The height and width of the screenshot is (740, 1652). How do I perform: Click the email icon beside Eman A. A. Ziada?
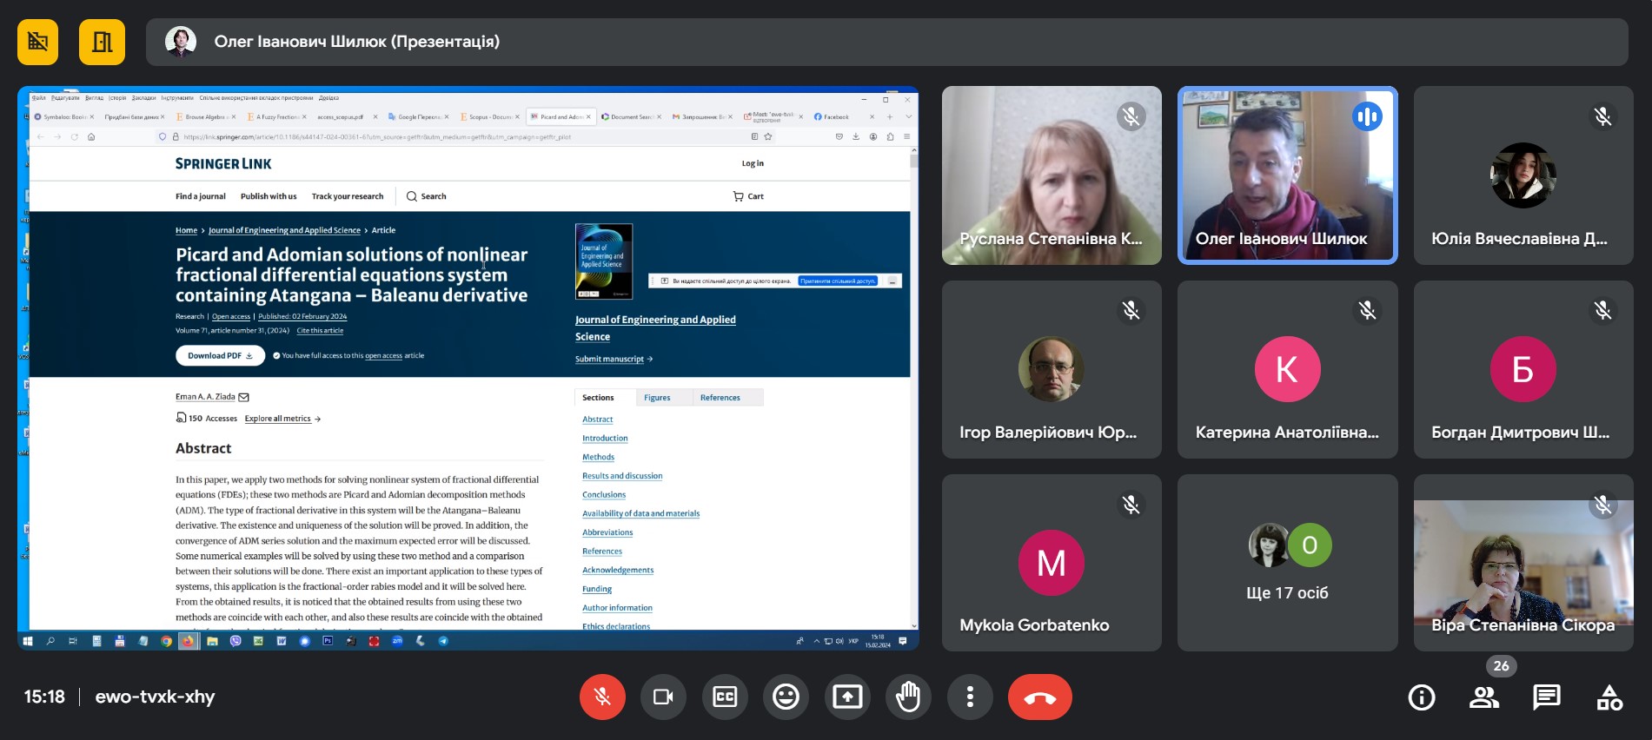244,397
